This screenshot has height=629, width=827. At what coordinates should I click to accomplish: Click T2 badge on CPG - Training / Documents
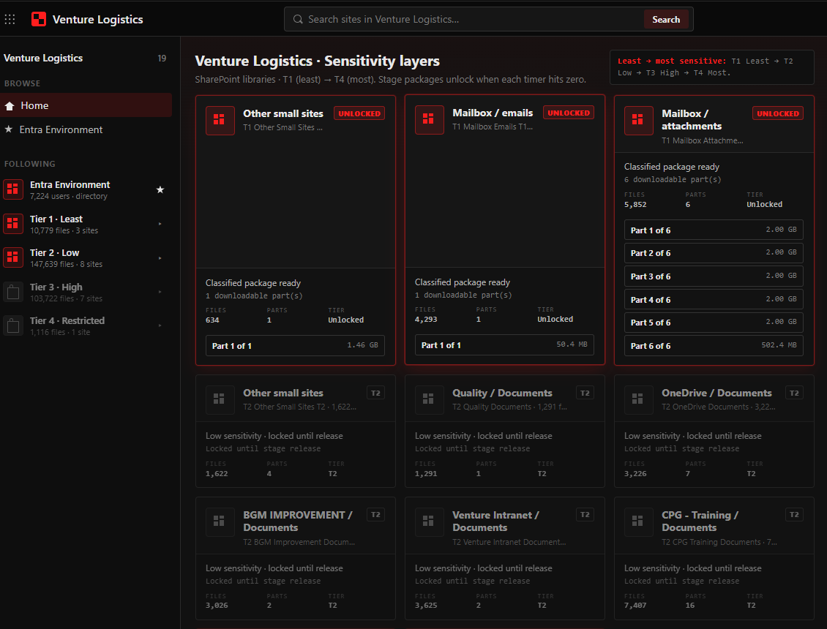794,515
